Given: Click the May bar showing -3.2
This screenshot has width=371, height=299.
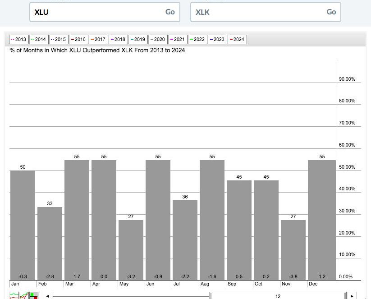Looking at the screenshot, I should [x=131, y=250].
